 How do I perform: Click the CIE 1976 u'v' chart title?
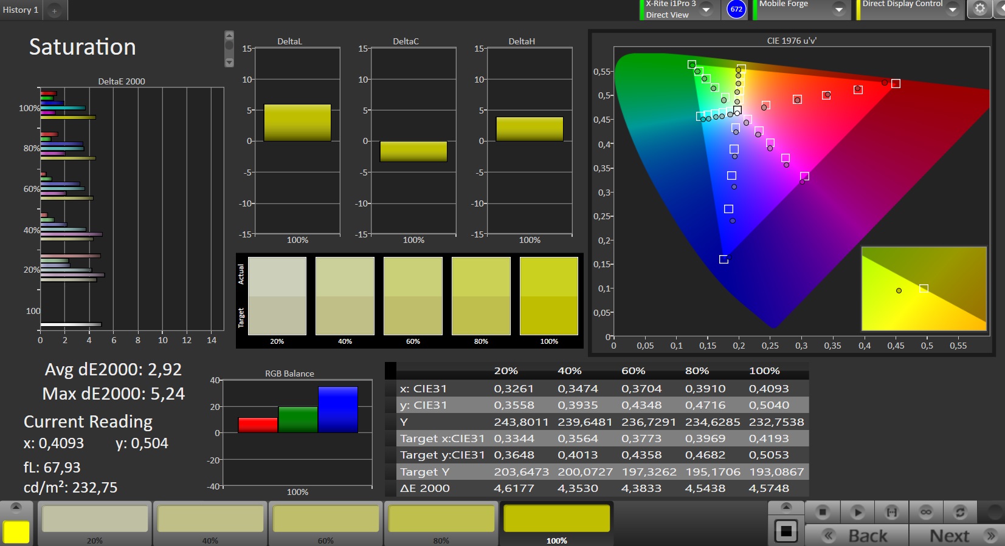click(x=792, y=41)
